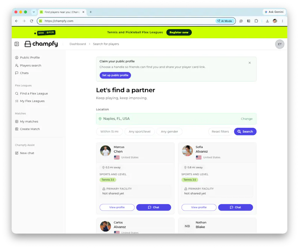Click the Naples, FL, USA location field

coord(176,119)
